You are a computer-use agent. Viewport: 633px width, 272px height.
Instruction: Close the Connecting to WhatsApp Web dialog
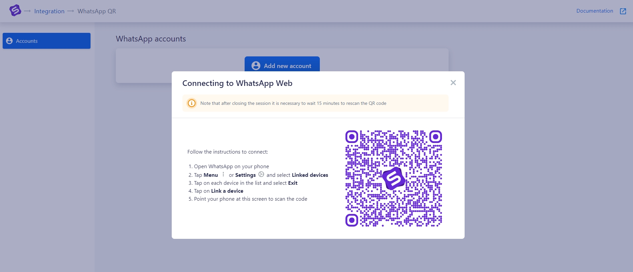453,83
